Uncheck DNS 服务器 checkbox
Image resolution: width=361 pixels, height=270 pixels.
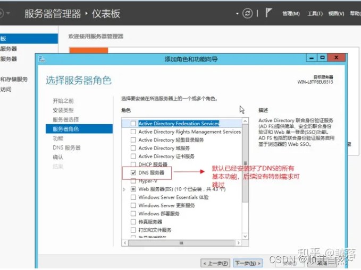point(133,172)
